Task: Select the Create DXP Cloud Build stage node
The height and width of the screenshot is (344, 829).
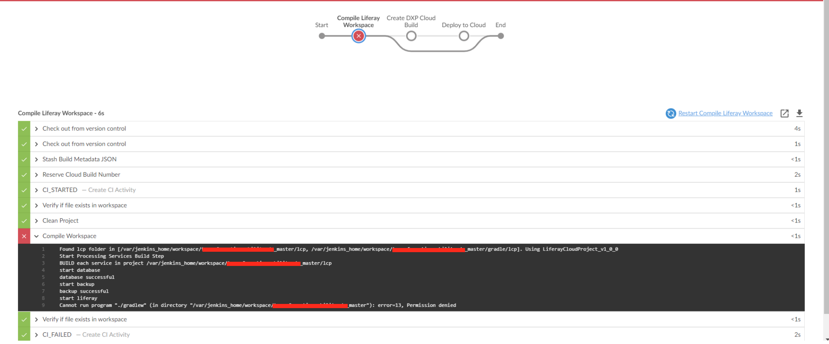Action: pyautogui.click(x=411, y=36)
